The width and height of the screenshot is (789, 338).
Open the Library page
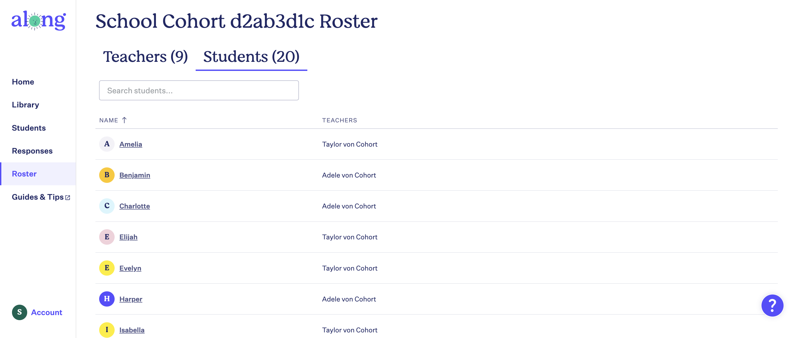25,105
